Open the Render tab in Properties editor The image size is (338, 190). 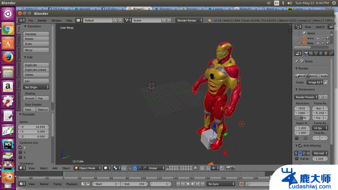pyautogui.click(x=306, y=53)
